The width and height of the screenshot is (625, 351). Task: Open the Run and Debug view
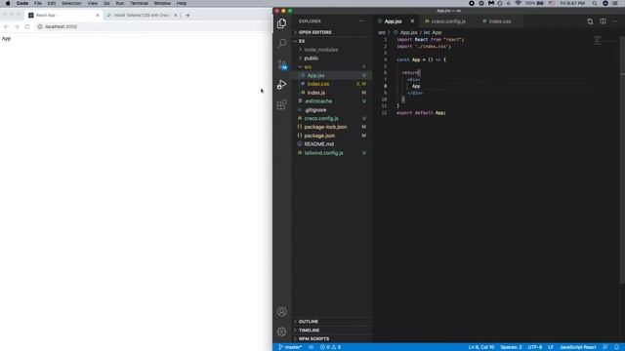tap(282, 85)
